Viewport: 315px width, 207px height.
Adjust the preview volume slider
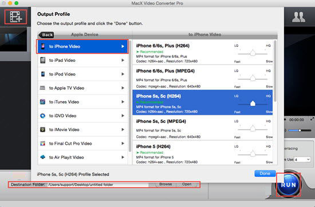coord(300,130)
